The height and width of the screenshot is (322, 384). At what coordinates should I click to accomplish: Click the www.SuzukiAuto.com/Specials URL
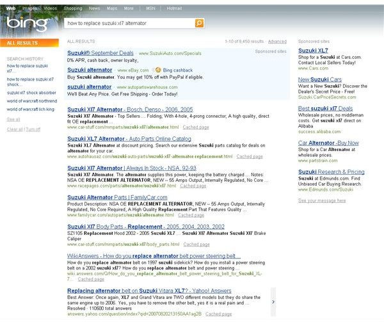click(x=170, y=53)
